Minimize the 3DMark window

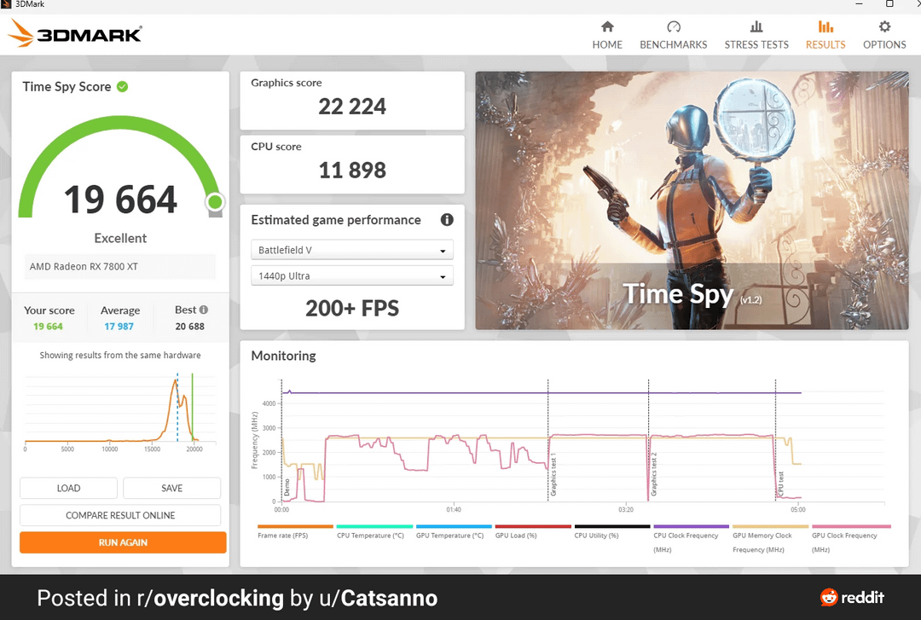point(860,4)
